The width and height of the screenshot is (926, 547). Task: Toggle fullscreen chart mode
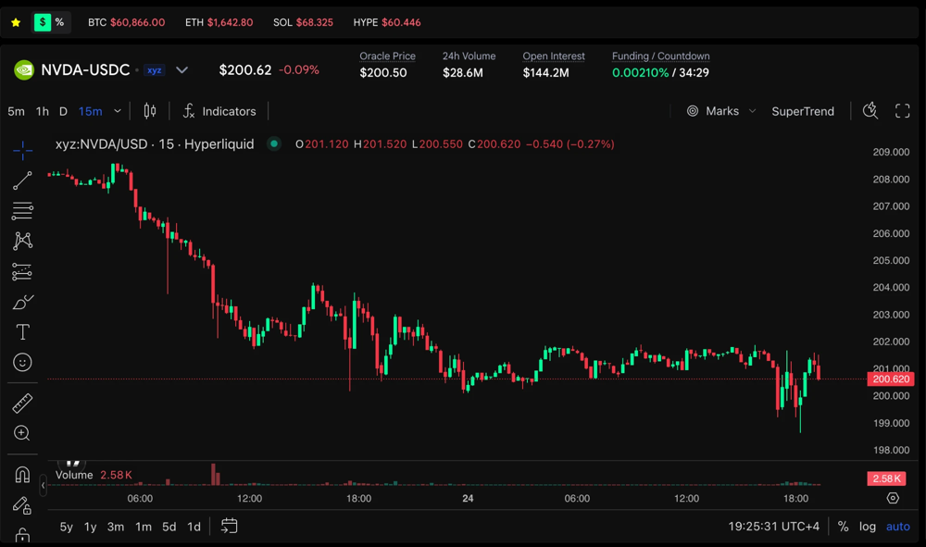(x=902, y=111)
